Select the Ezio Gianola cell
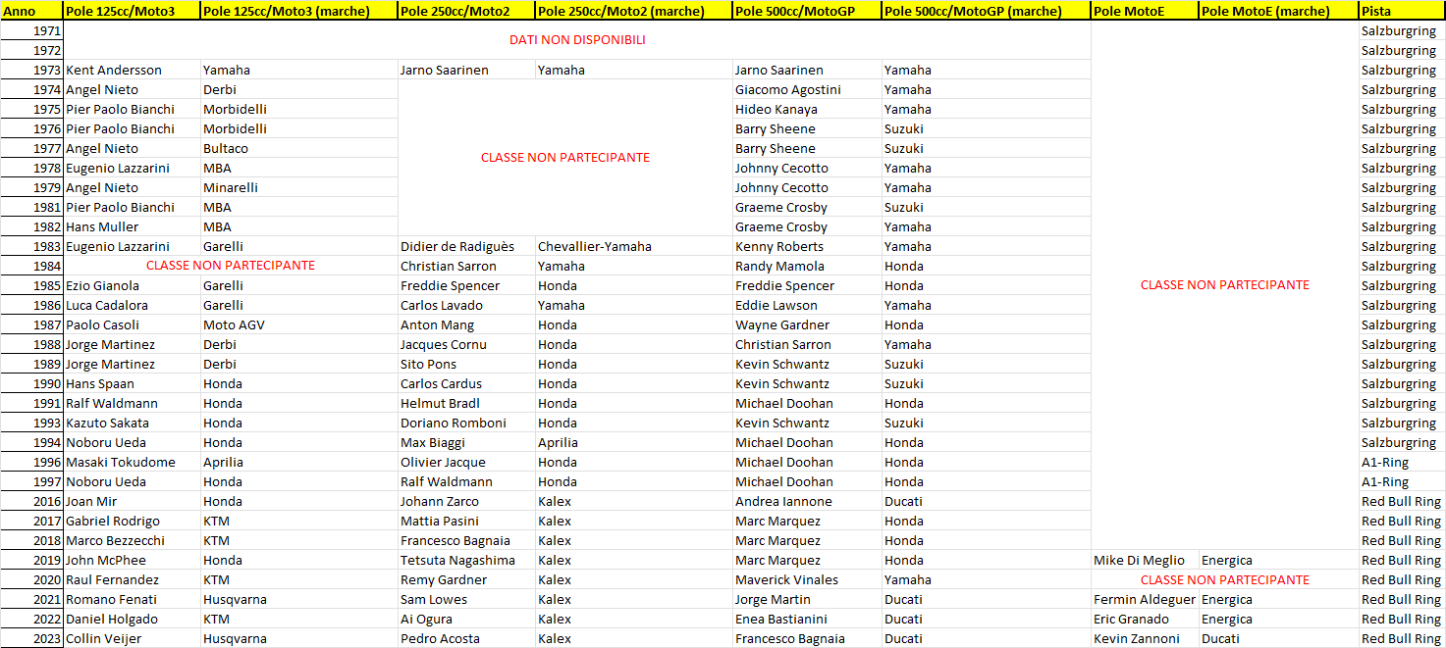Image resolution: width=1446 pixels, height=648 pixels. [x=132, y=285]
